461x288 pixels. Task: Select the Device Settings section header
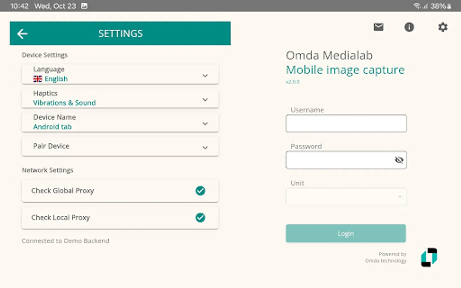[44, 55]
